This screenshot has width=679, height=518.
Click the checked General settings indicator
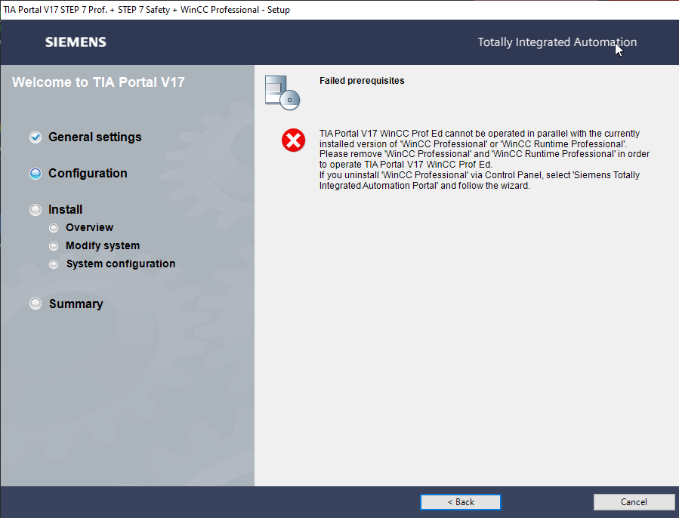point(35,137)
